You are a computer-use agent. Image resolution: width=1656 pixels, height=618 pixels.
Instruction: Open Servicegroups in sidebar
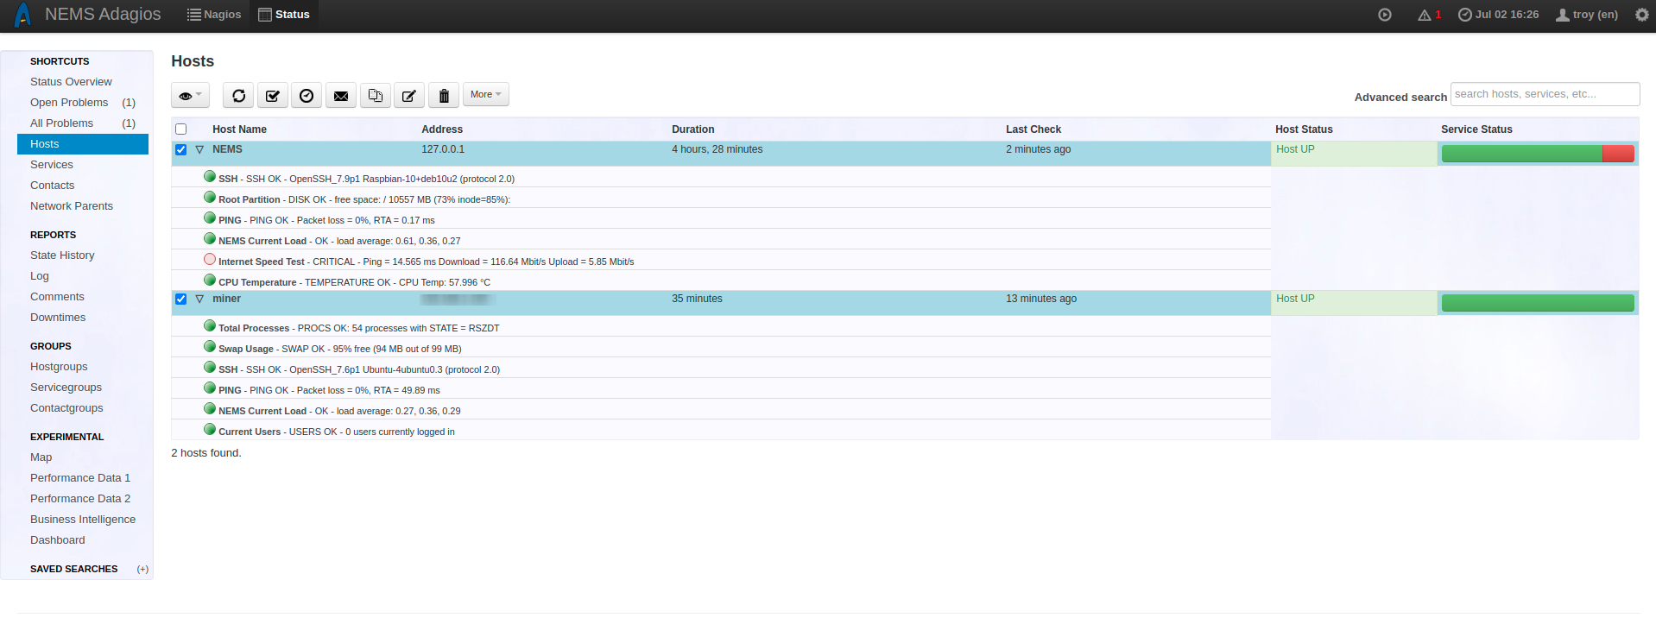pyautogui.click(x=66, y=388)
